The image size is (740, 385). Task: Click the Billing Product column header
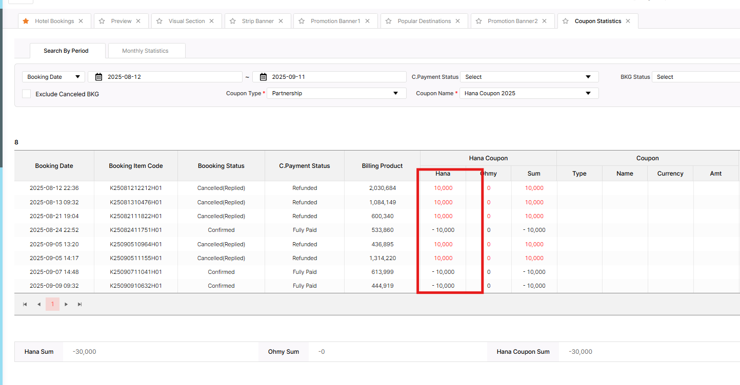[x=382, y=166]
